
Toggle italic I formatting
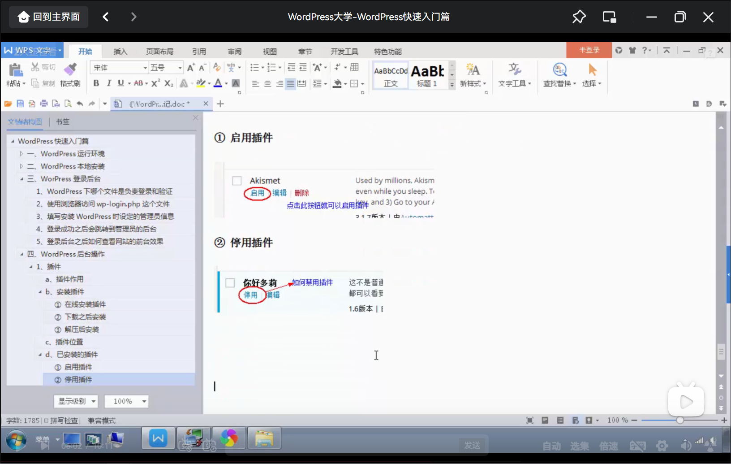pyautogui.click(x=108, y=83)
